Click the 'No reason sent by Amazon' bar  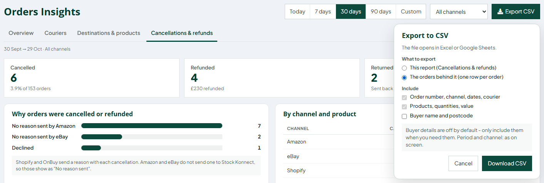coord(152,126)
